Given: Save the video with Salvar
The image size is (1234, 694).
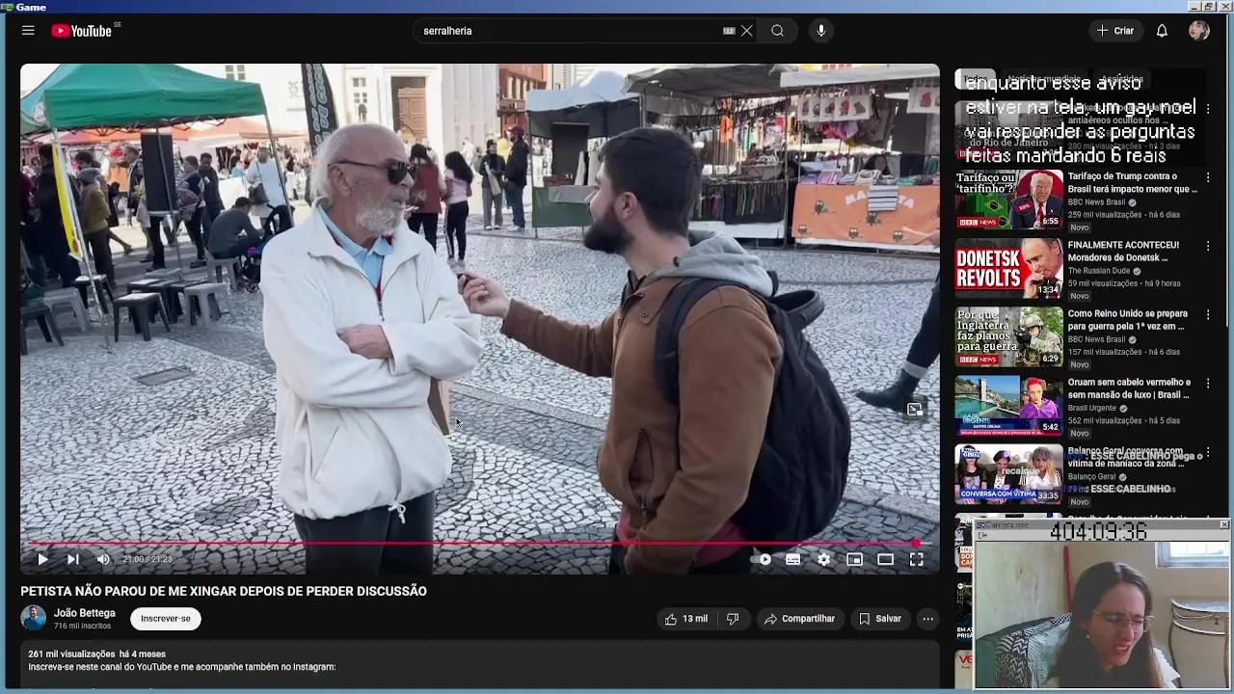Looking at the screenshot, I should pyautogui.click(x=879, y=619).
